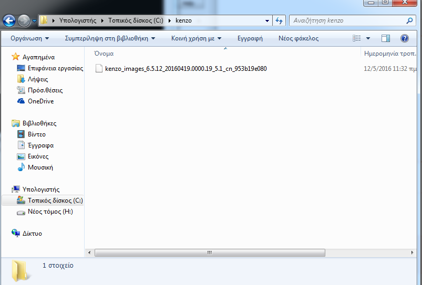The image size is (422, 285).
Task: Click the Τοπικός δίσκος (C:) drive icon
Action: 21,200
